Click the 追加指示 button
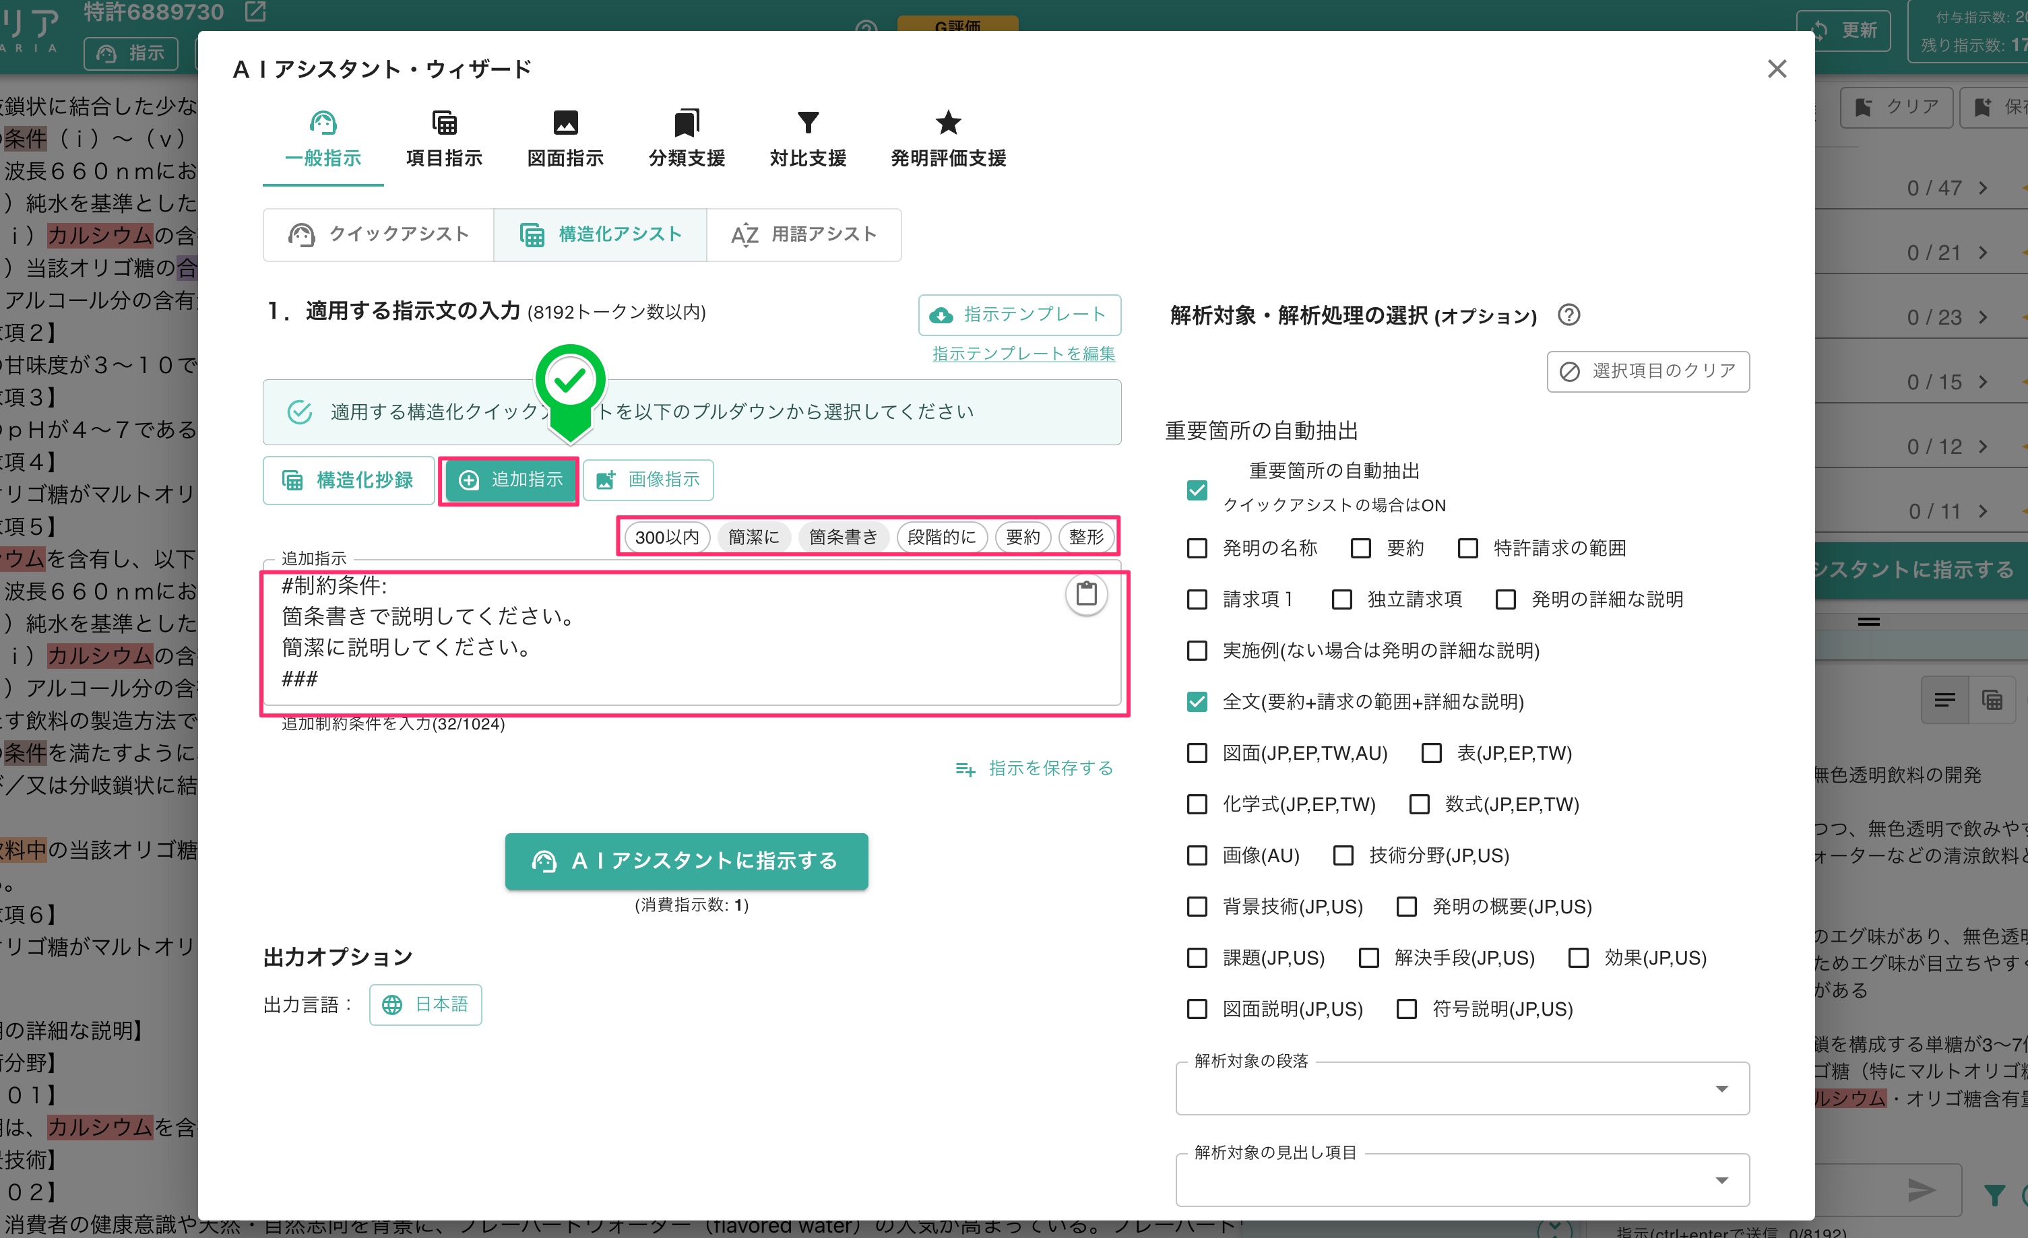Image resolution: width=2028 pixels, height=1238 pixels. [510, 480]
